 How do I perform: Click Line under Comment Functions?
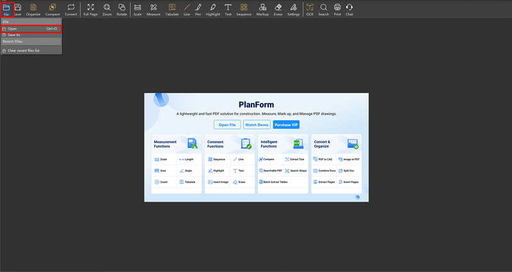coord(238,159)
